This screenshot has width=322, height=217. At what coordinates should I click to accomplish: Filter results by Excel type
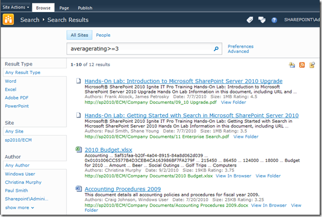(10, 90)
